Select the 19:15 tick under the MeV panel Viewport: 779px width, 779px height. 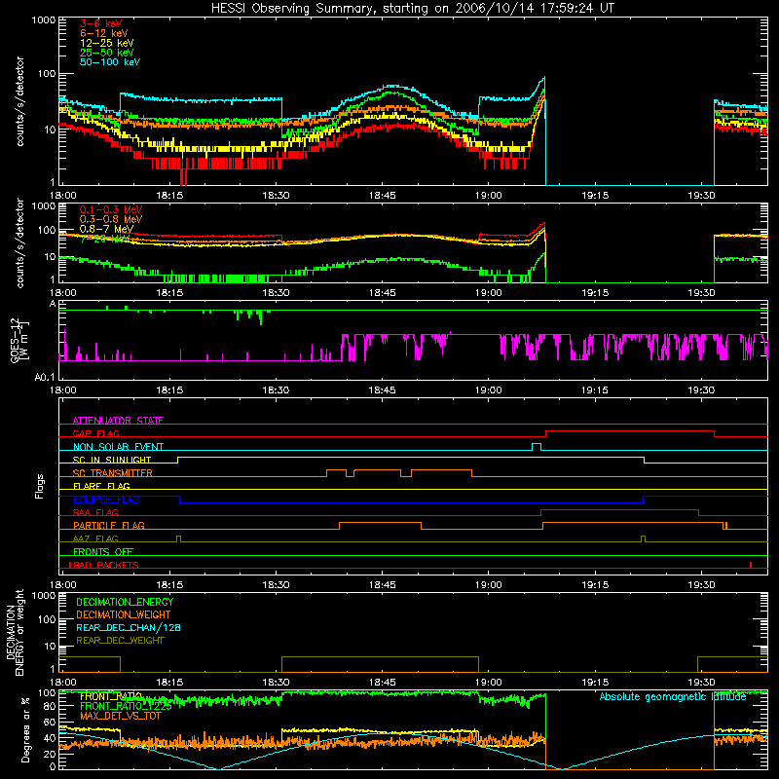pyautogui.click(x=595, y=293)
